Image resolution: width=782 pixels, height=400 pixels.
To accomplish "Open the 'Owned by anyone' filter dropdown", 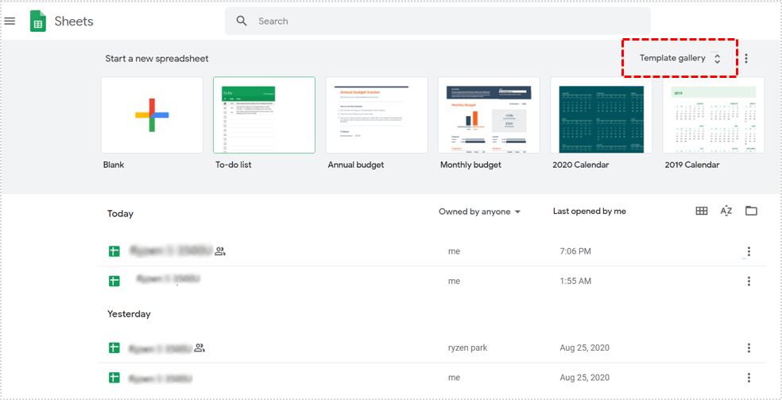I will (x=479, y=212).
